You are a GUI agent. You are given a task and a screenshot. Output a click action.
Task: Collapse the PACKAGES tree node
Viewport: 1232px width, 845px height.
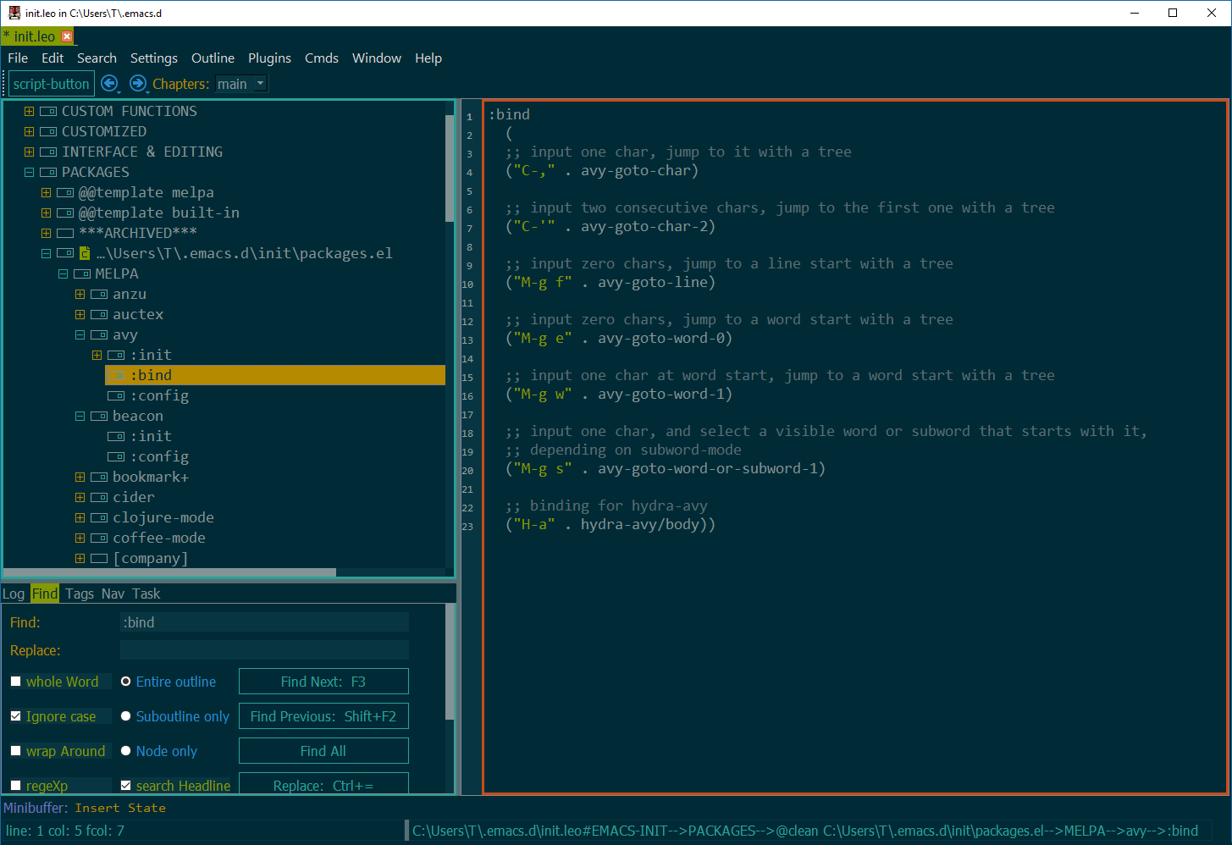[x=29, y=173]
